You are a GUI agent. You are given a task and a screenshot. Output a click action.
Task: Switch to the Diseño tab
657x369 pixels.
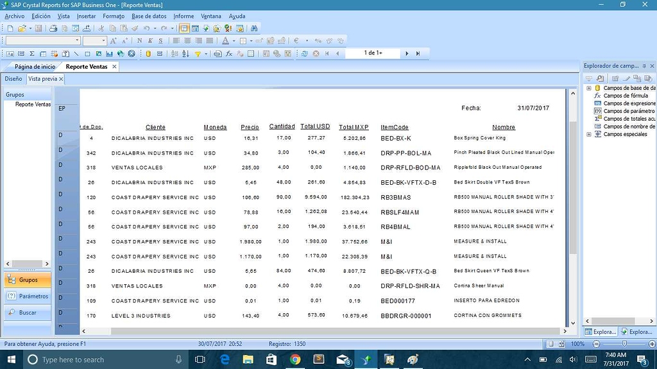(x=13, y=79)
